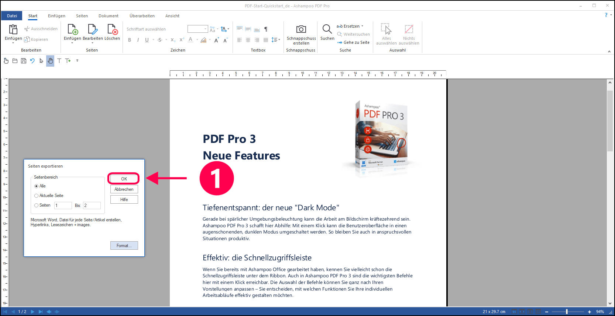Screen dimensions: 615x316
Task: Click the zoom out minus button
Action: [547, 312]
